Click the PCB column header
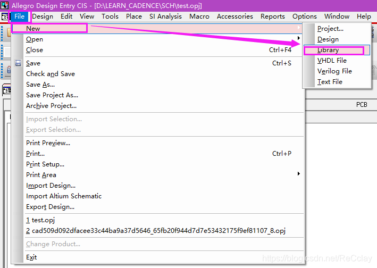The height and width of the screenshot is (268, 377). pos(362,105)
